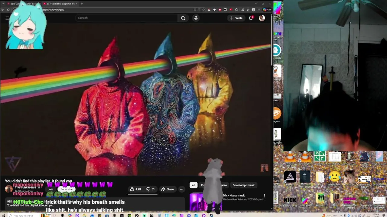The width and height of the screenshot is (387, 217).
Task: Open a new browser tab with plus
Action: click(x=82, y=4)
